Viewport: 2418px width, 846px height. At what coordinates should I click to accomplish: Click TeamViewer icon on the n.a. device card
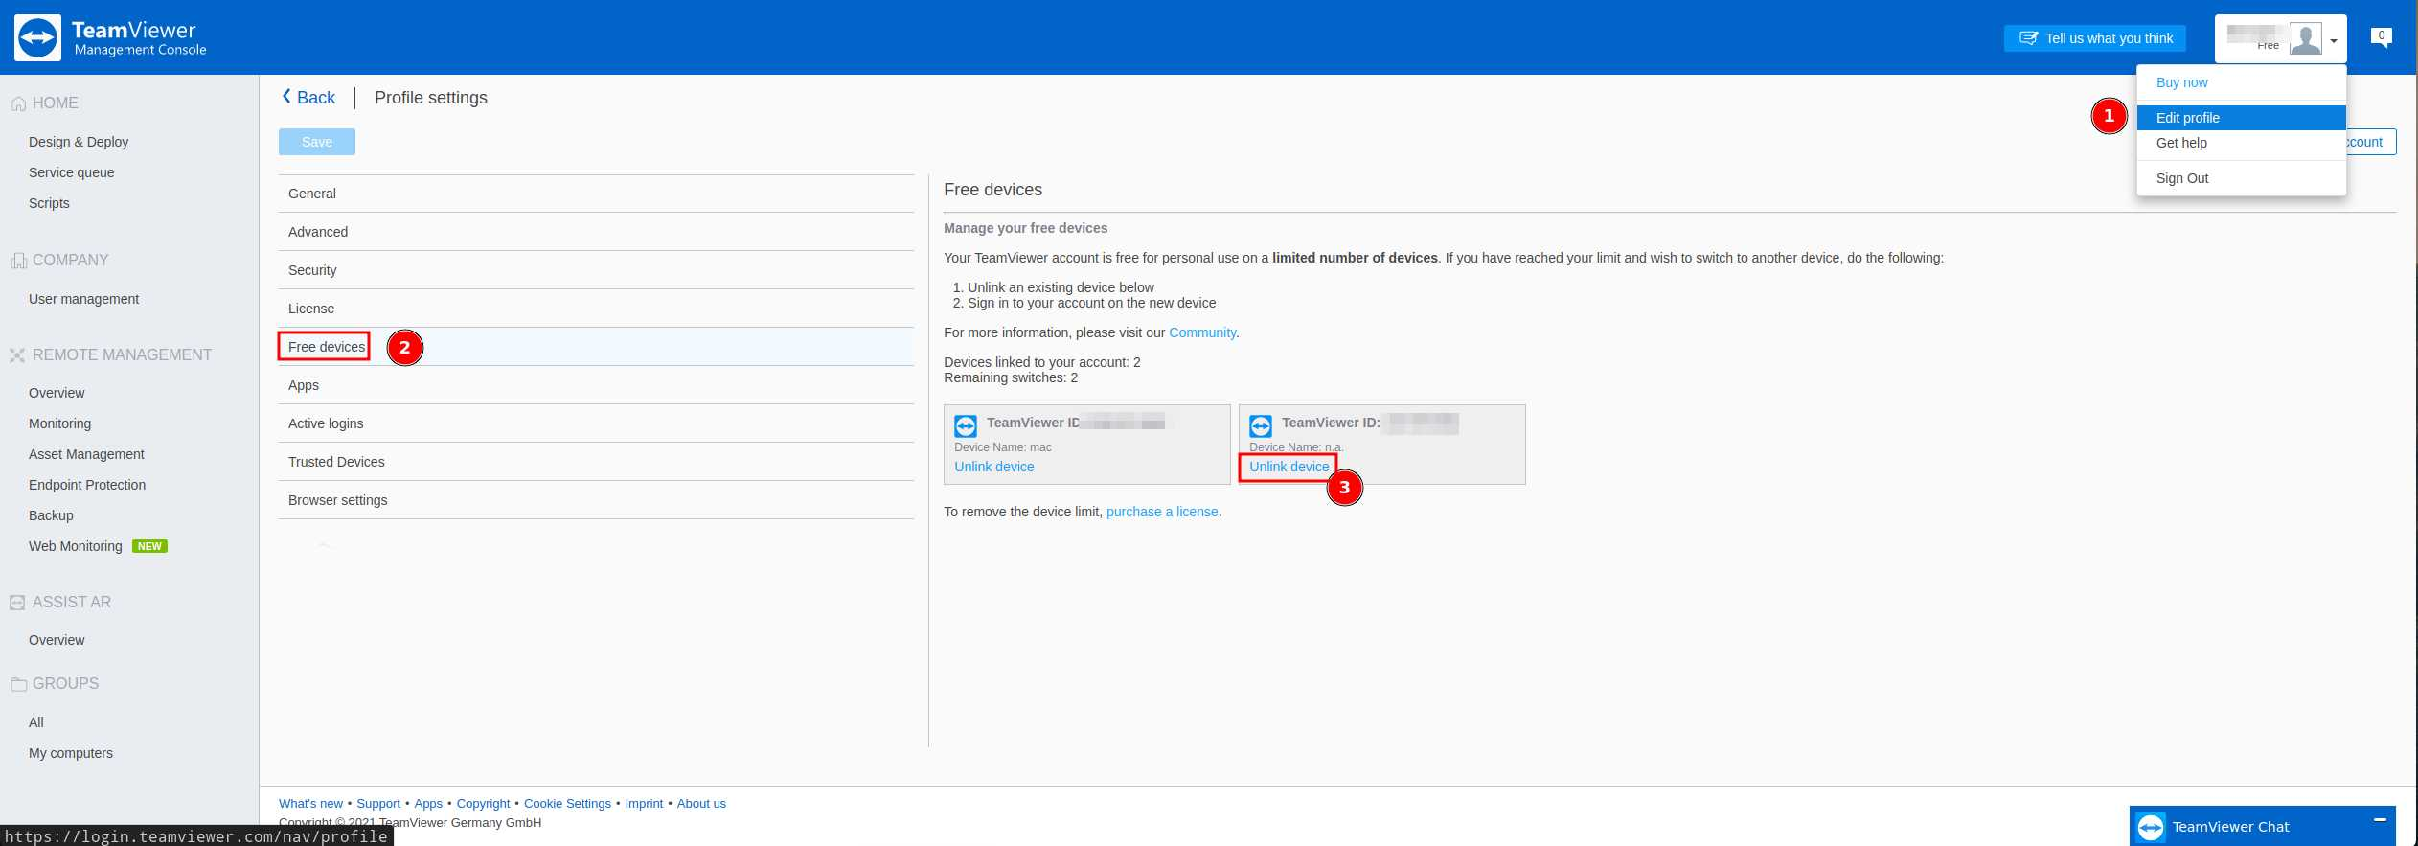pos(1261,426)
